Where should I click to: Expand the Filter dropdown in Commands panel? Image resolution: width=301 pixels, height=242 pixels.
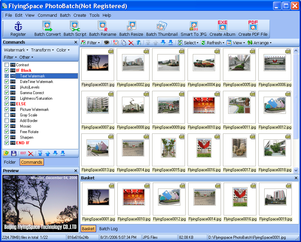[x=10, y=57]
